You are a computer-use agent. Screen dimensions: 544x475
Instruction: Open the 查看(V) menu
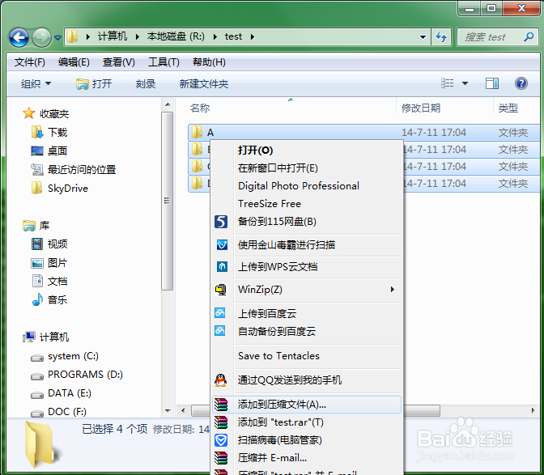pyautogui.click(x=119, y=62)
